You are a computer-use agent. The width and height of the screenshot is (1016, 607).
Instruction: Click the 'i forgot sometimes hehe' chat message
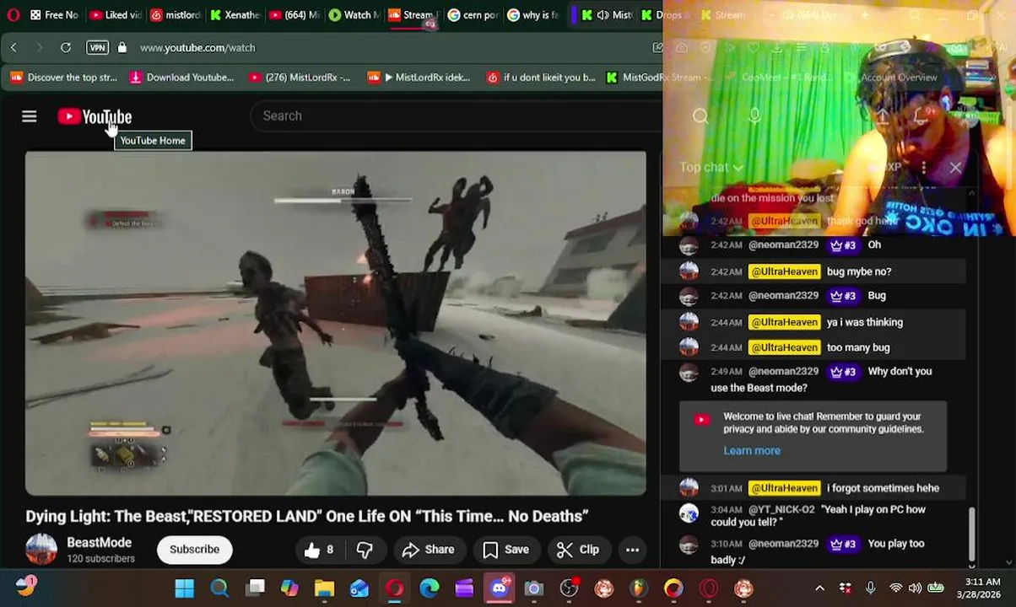(883, 488)
